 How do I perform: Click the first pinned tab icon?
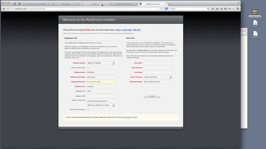(15, 4)
